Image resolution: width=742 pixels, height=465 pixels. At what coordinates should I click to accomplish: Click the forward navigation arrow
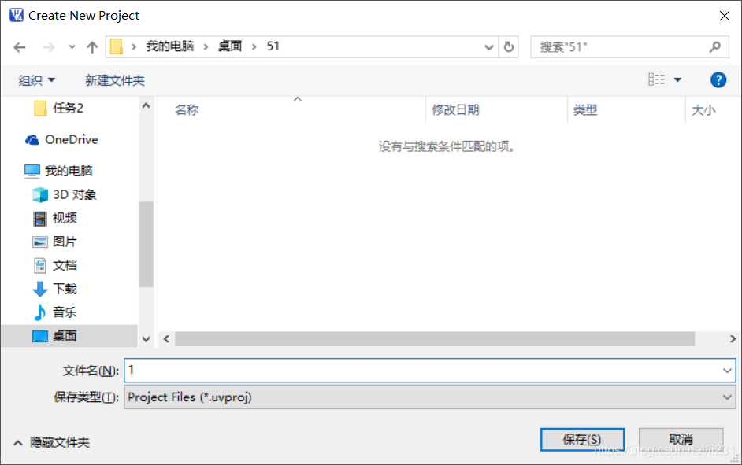49,47
